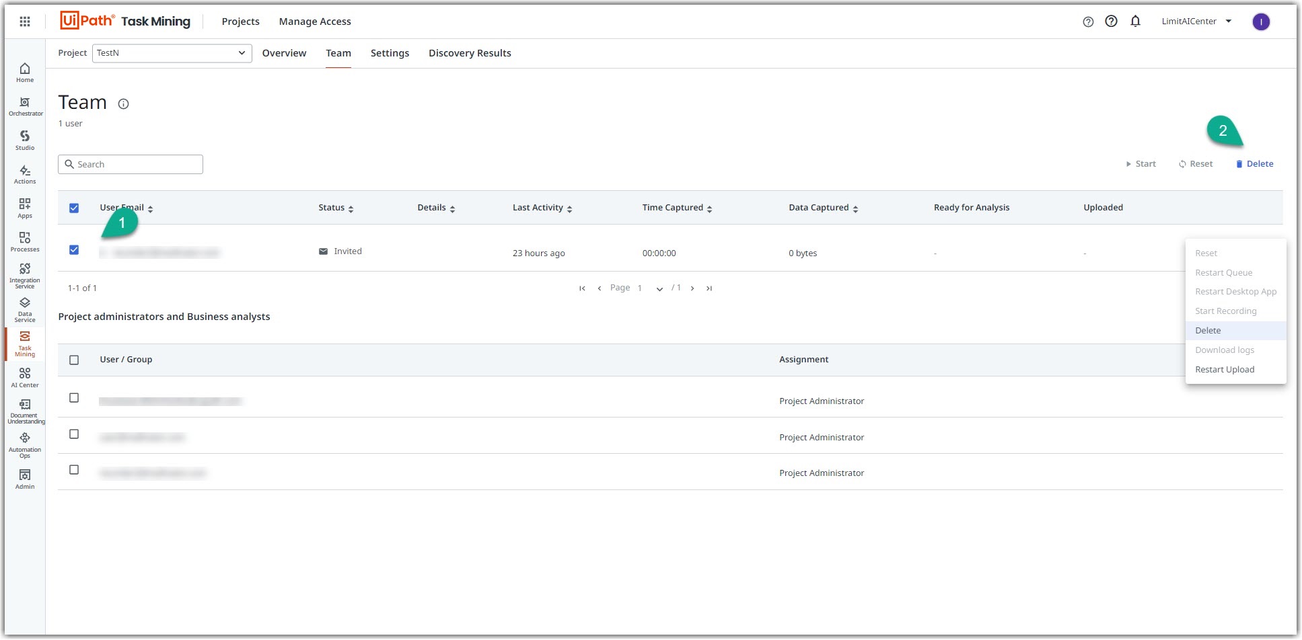Switch to the Discovery Results tab
The height and width of the screenshot is (640, 1302).
[470, 53]
